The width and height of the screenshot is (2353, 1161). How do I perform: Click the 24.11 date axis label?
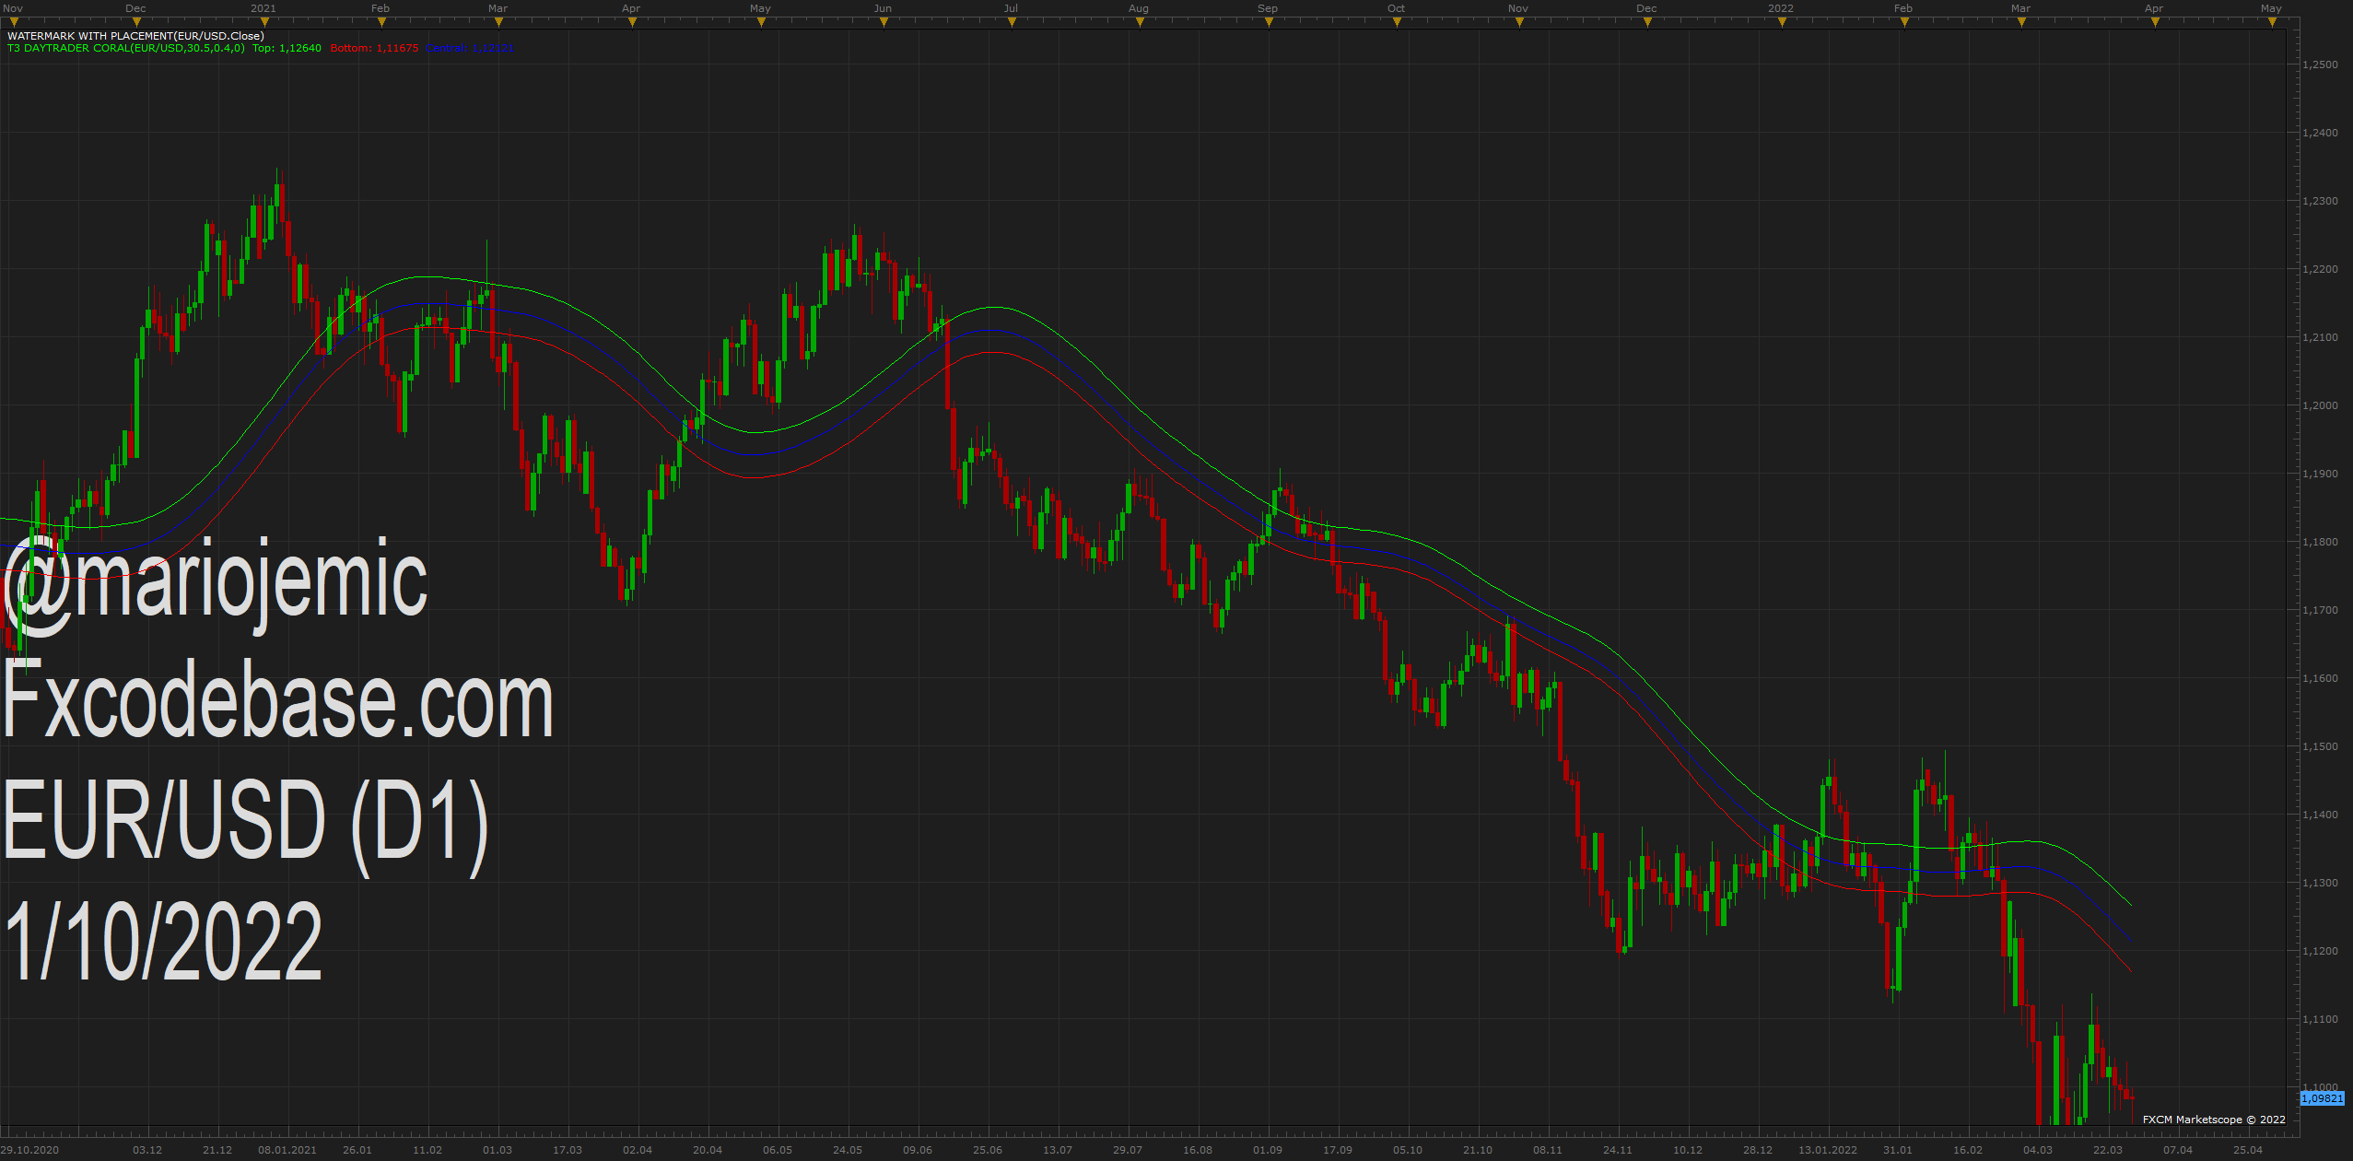tap(1618, 1150)
